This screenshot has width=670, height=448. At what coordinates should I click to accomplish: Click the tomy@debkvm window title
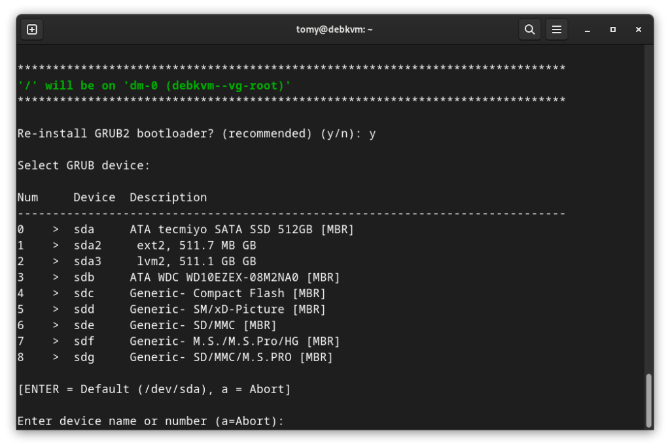(334, 29)
